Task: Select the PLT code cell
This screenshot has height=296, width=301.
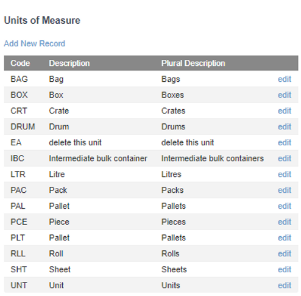Action: click(x=18, y=237)
